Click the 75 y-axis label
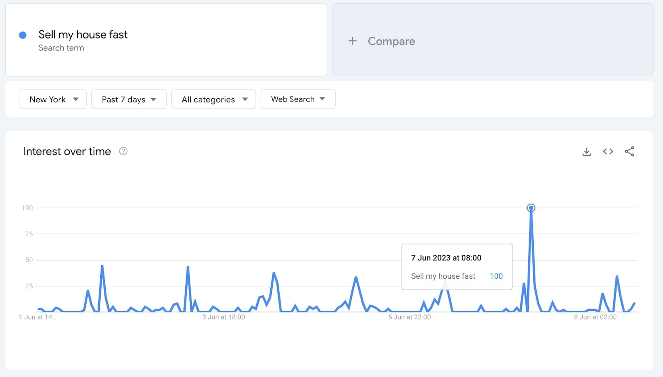 click(x=29, y=234)
